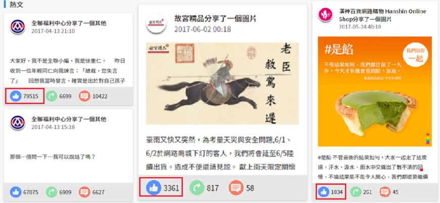
Task: Open the post titled 故宮精品分享了一個圖片
Action: point(215,19)
